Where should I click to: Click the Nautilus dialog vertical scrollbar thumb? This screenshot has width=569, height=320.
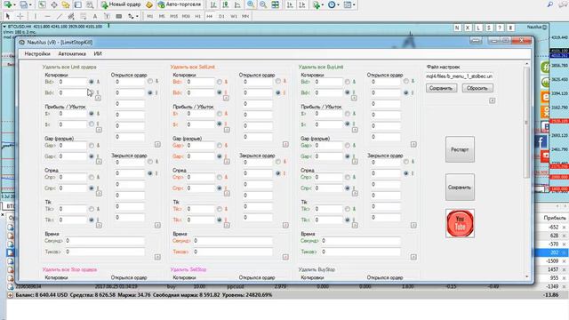527,122
